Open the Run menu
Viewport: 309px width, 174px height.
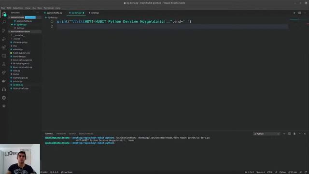pos(40,8)
